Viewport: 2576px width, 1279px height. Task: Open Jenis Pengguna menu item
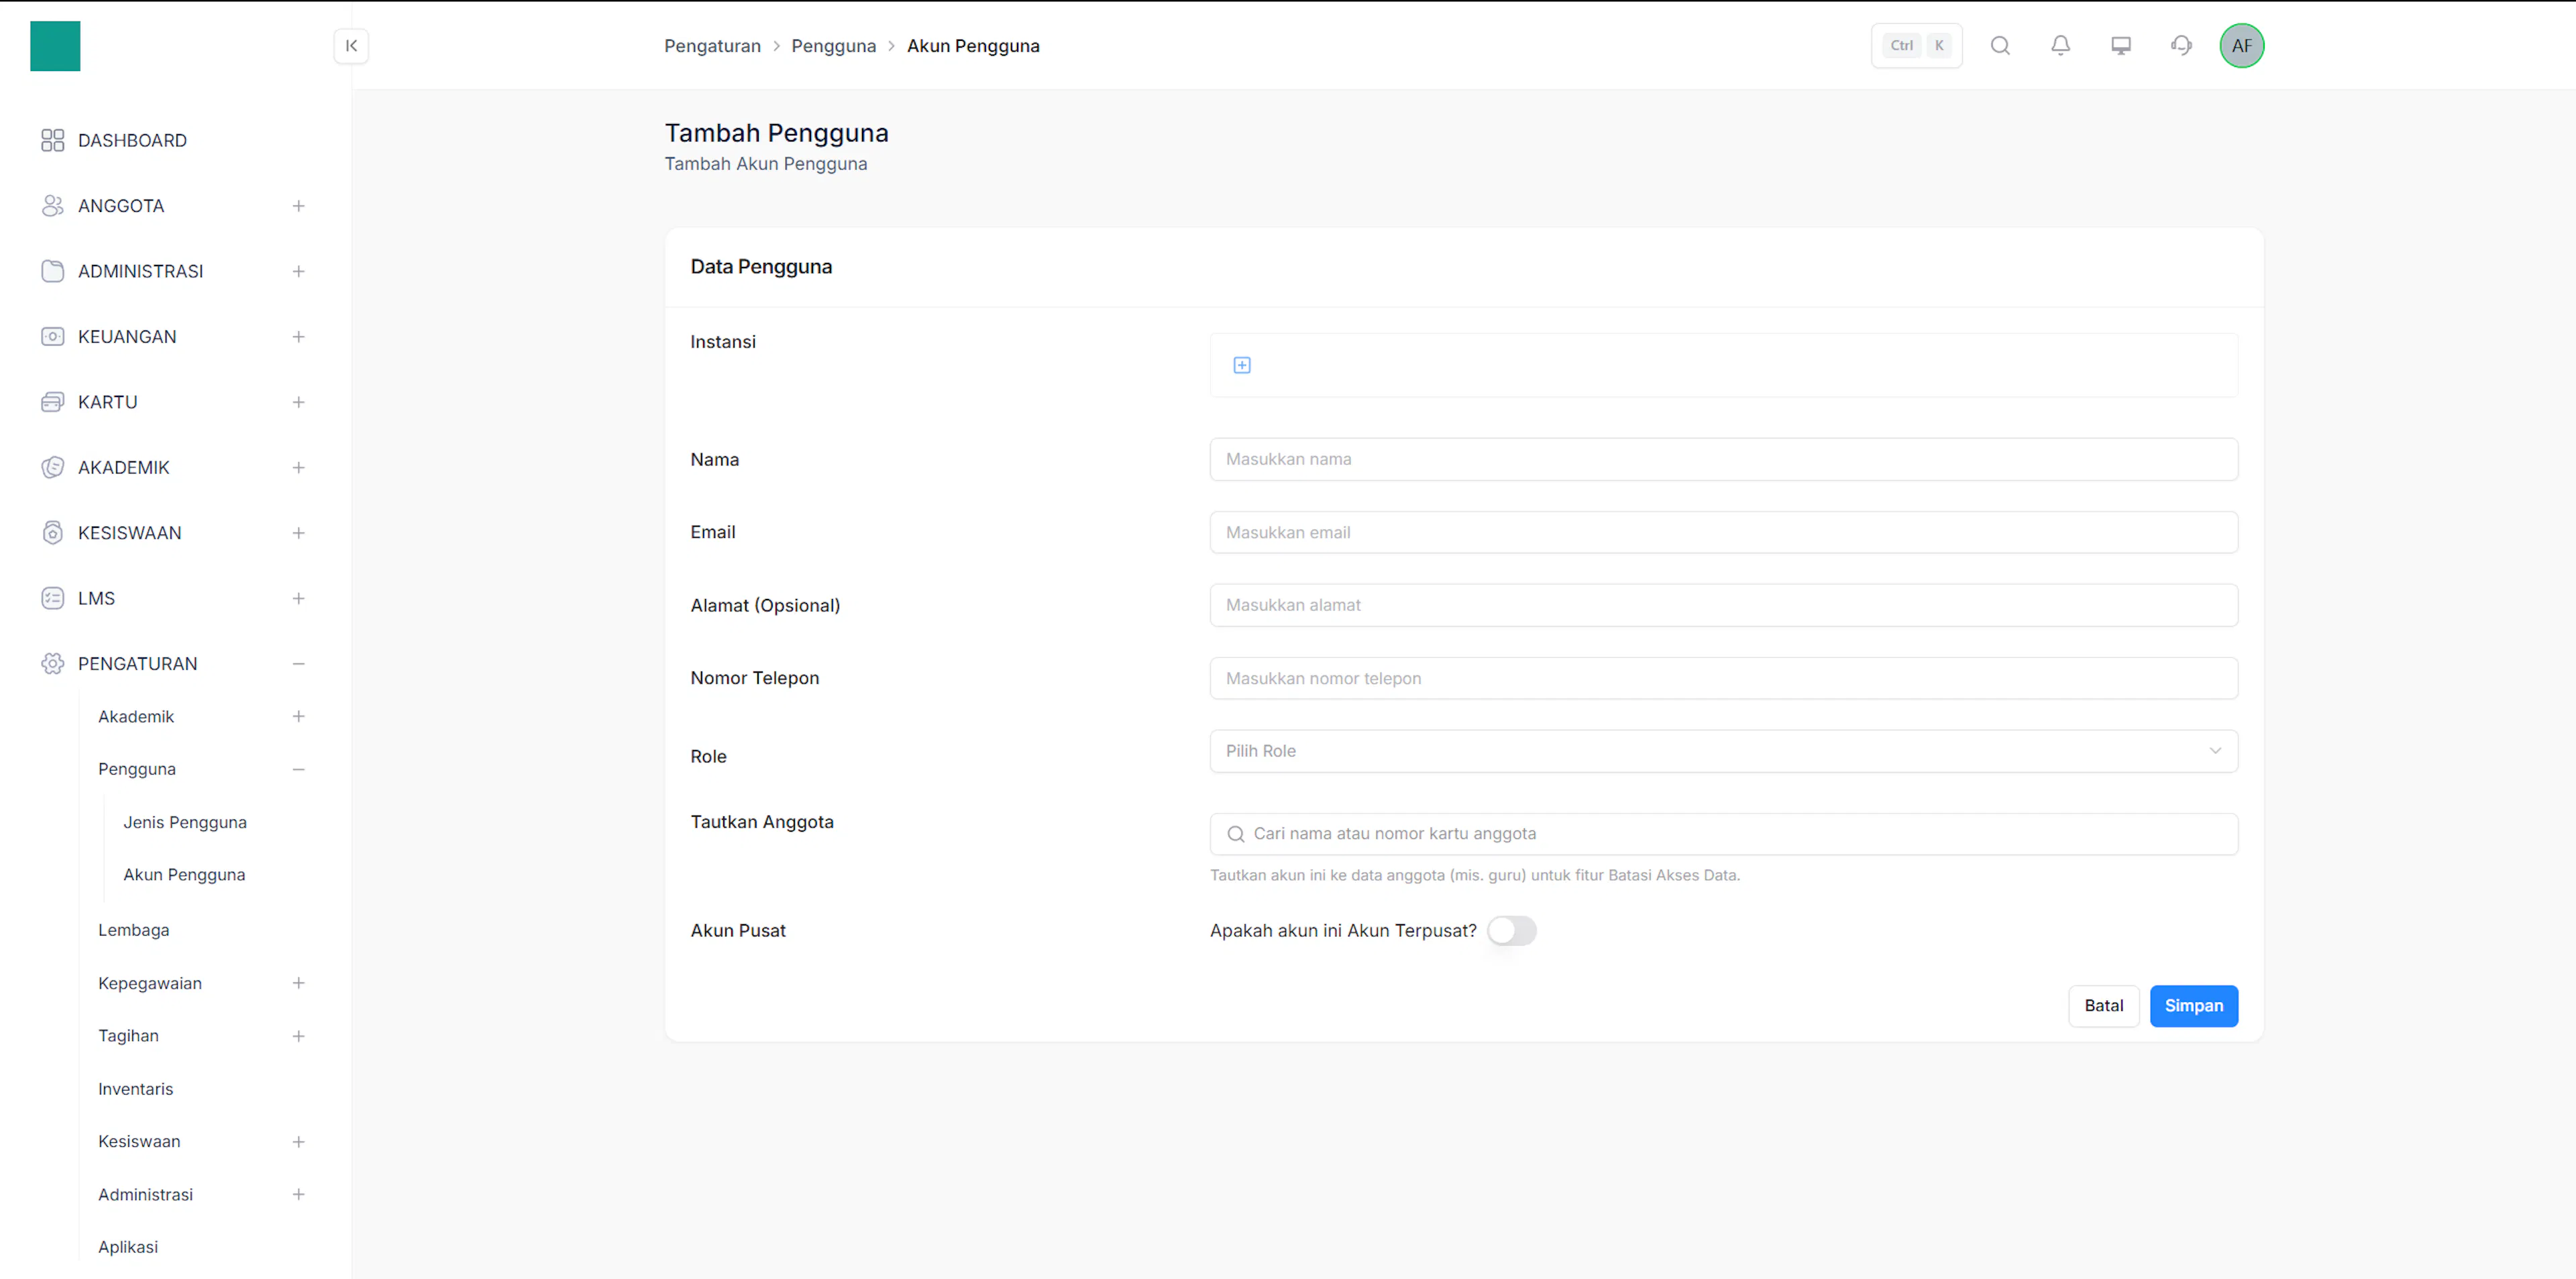(x=185, y=823)
